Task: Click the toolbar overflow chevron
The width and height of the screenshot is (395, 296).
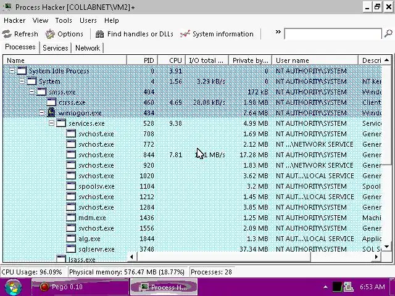Action: 278,31
